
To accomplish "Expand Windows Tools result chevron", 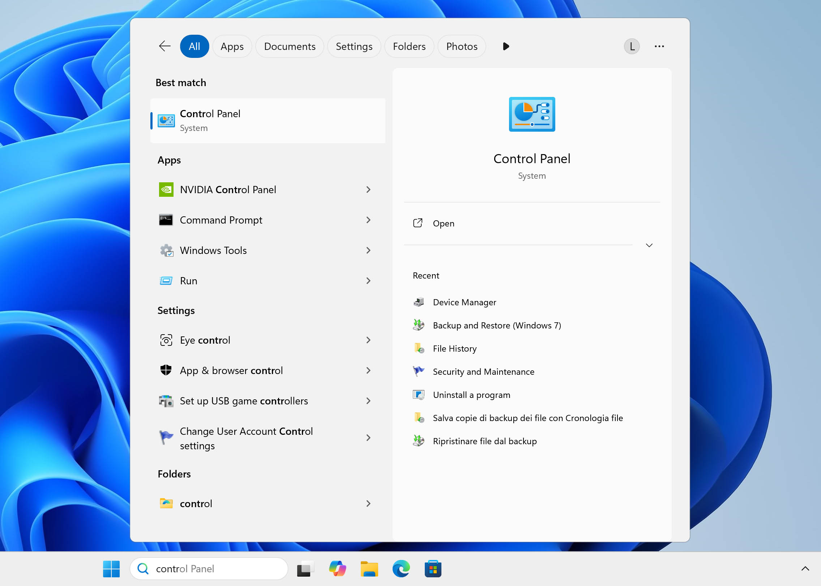I will [368, 250].
